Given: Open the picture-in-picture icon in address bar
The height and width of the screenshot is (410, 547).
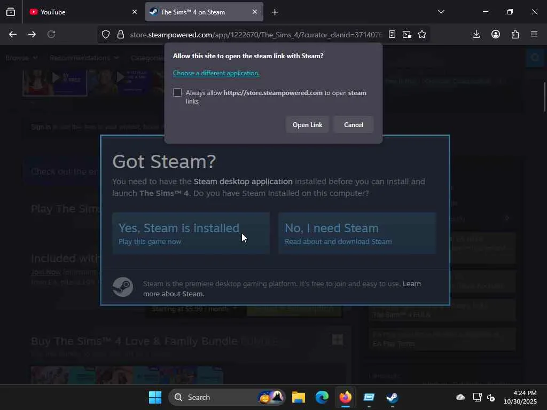Looking at the screenshot, I should (x=407, y=34).
